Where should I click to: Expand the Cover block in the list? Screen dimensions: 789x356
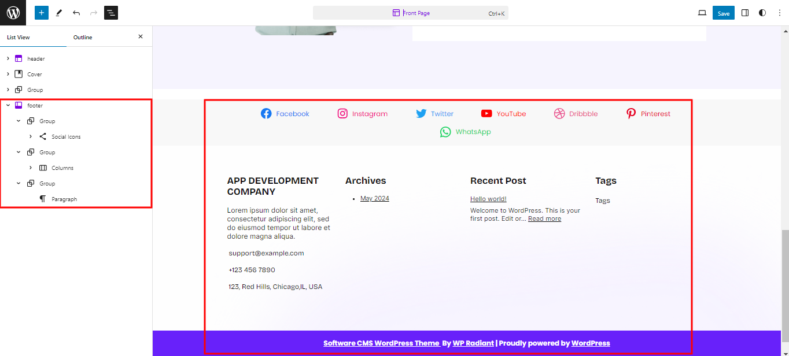(8, 74)
